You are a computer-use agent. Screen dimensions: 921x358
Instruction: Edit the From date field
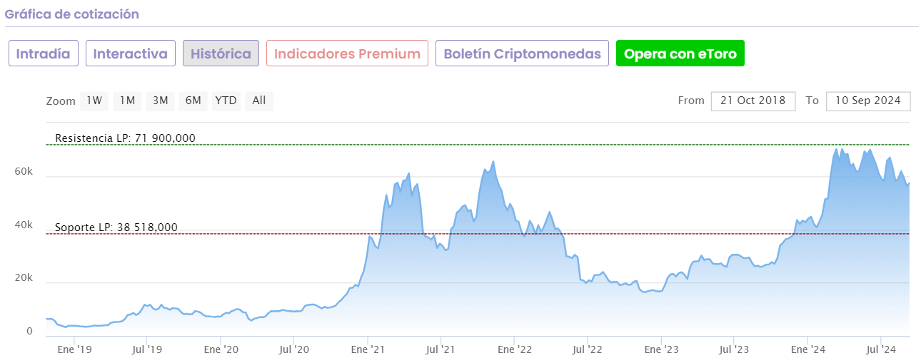753,101
